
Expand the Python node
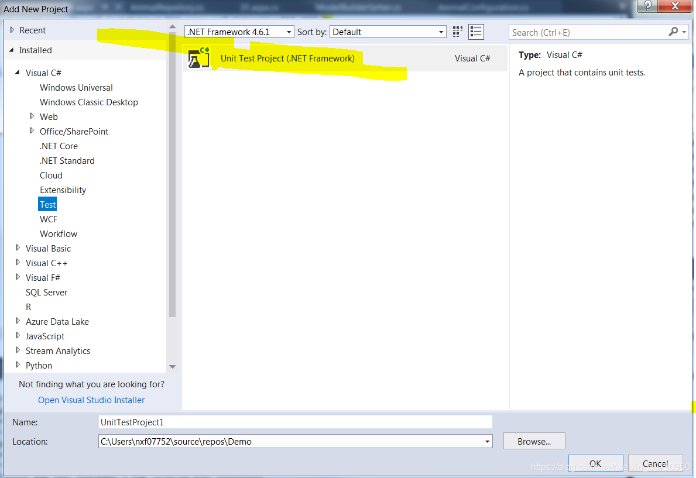[18, 365]
